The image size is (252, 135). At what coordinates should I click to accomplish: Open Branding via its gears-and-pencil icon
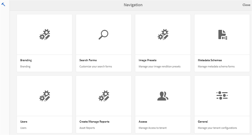[x=45, y=34]
